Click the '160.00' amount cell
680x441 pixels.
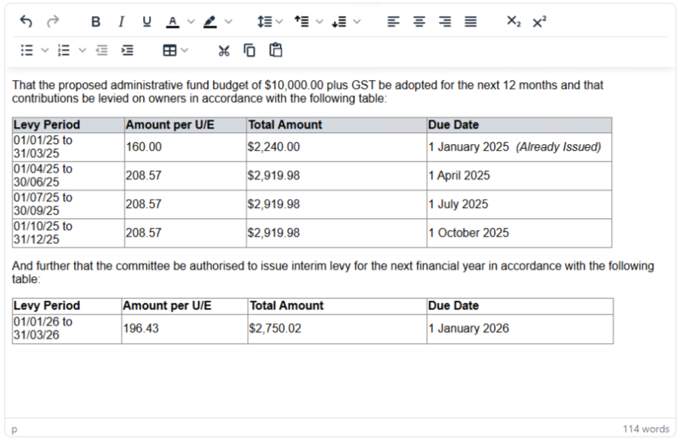click(x=185, y=147)
